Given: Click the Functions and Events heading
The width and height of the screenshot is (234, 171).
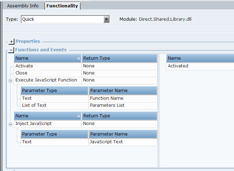Looking at the screenshot, I should [x=41, y=50].
